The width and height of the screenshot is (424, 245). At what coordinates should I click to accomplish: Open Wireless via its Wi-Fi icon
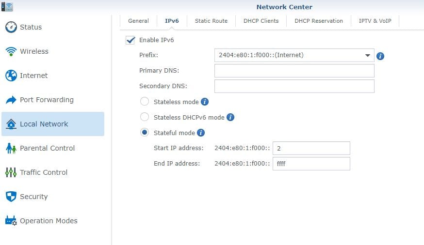pos(11,51)
